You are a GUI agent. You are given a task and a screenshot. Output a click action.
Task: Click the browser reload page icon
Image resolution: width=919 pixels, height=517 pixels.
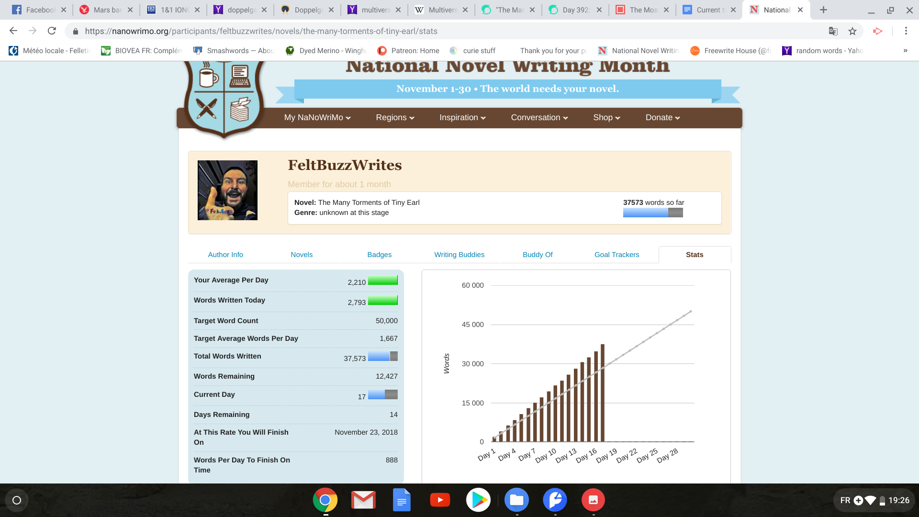tap(52, 31)
